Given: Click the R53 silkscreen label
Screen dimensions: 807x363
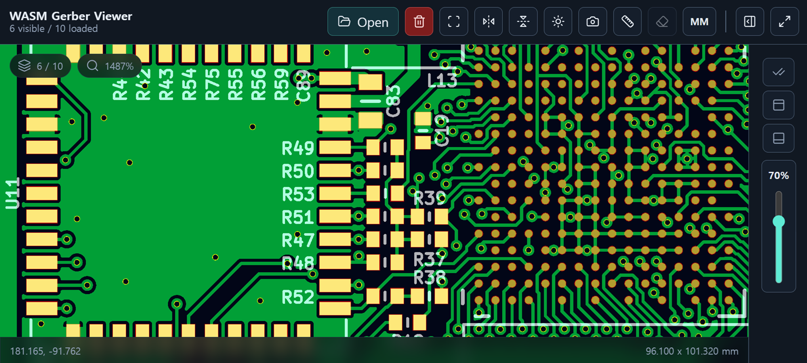Looking at the screenshot, I should pos(298,194).
